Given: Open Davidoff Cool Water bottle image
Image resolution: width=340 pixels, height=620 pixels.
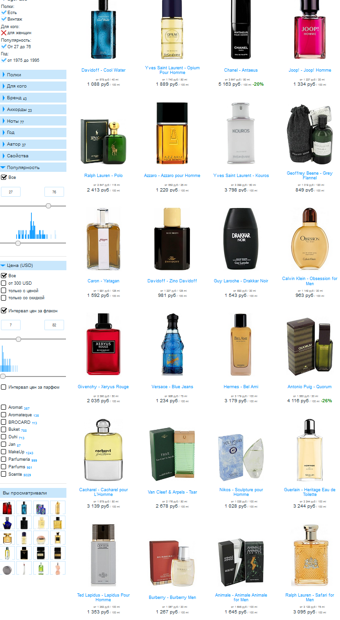Looking at the screenshot, I should [x=103, y=30].
